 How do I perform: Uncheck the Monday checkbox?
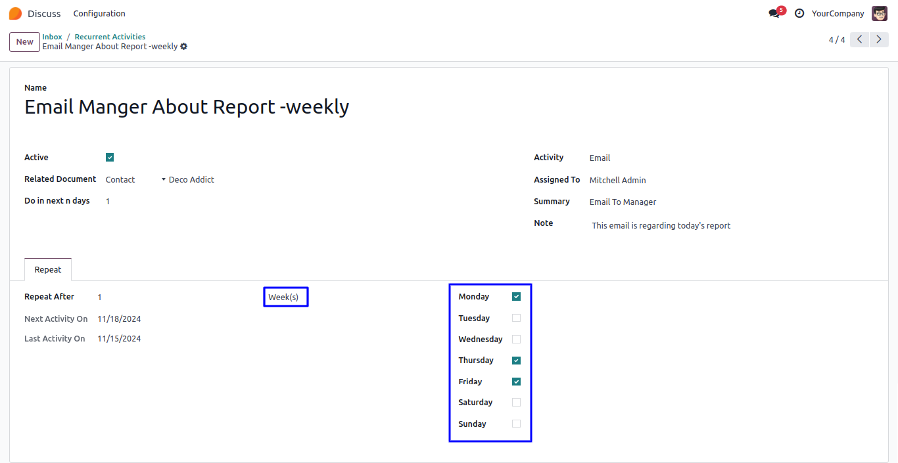(516, 297)
